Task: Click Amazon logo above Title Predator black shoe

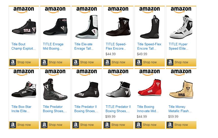Action: (x=55, y=72)
